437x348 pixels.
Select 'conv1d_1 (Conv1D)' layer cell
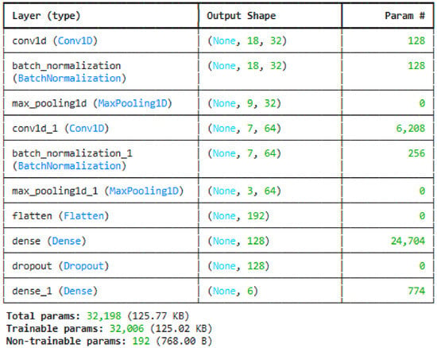60,129
